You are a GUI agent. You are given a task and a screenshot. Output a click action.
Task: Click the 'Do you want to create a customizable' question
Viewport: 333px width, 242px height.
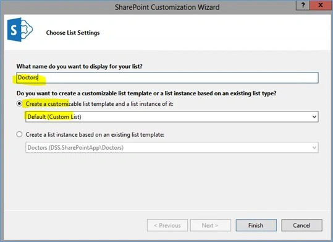146,93
